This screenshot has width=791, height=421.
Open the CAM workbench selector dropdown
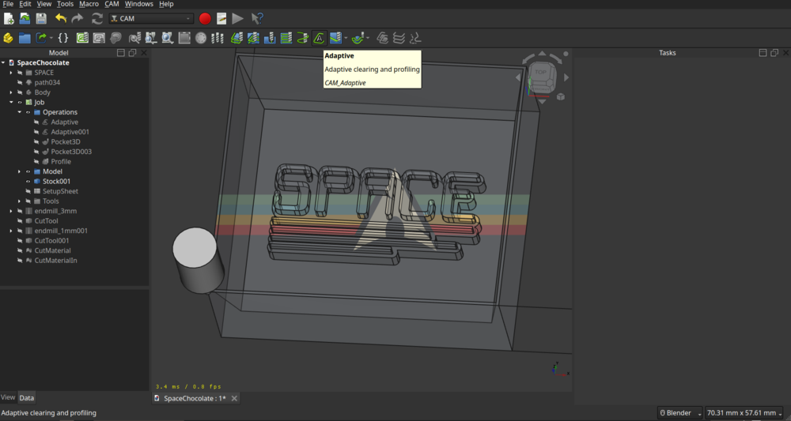click(151, 19)
